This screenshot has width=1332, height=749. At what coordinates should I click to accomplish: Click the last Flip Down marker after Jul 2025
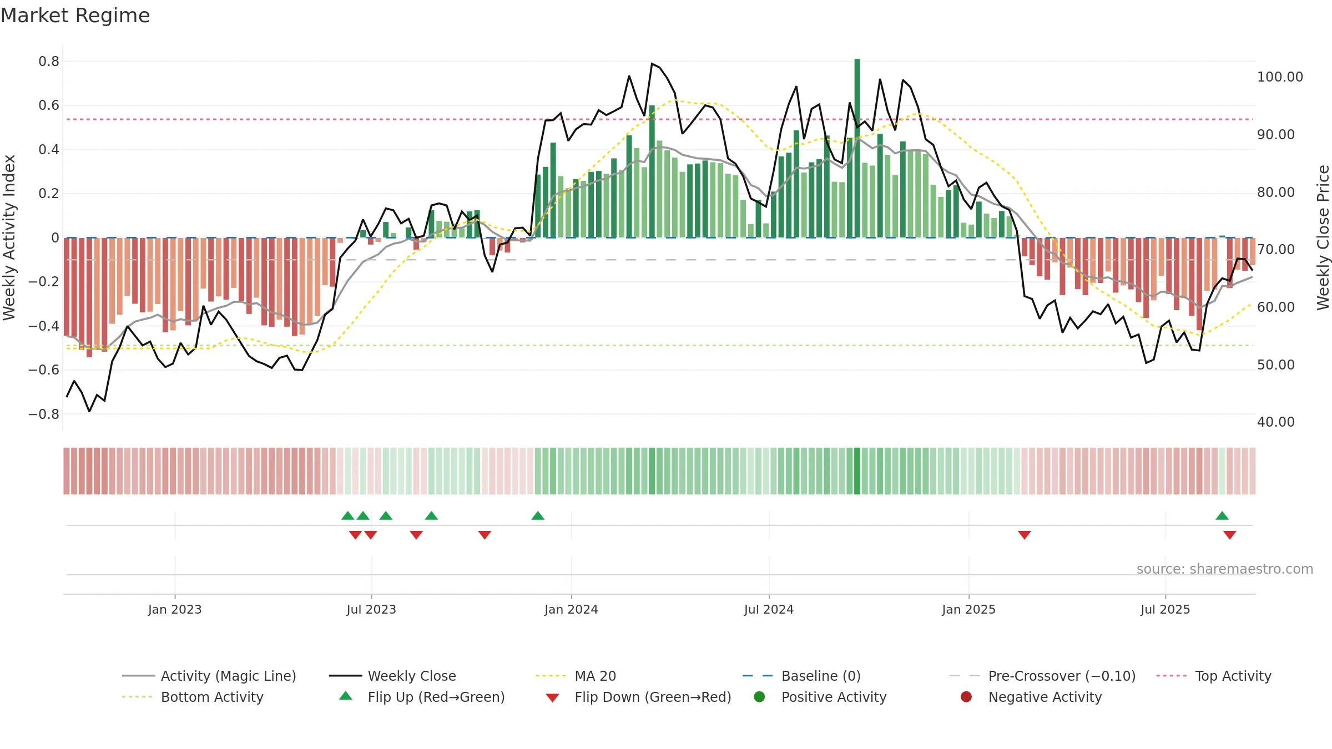click(x=1230, y=535)
